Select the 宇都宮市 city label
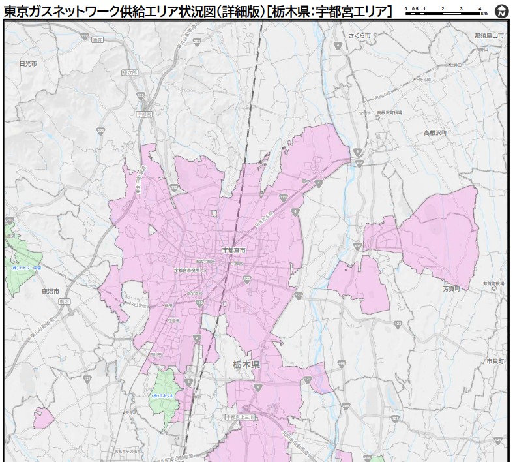The image size is (515, 462). [x=234, y=250]
